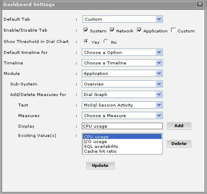
Task: Click into the Display text field
Action: coord(122,126)
